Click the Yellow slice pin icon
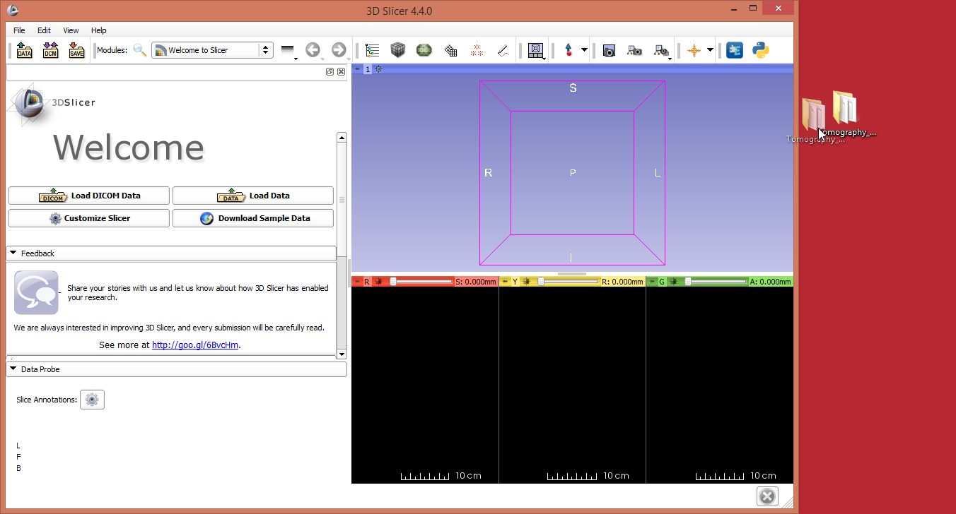 click(505, 282)
